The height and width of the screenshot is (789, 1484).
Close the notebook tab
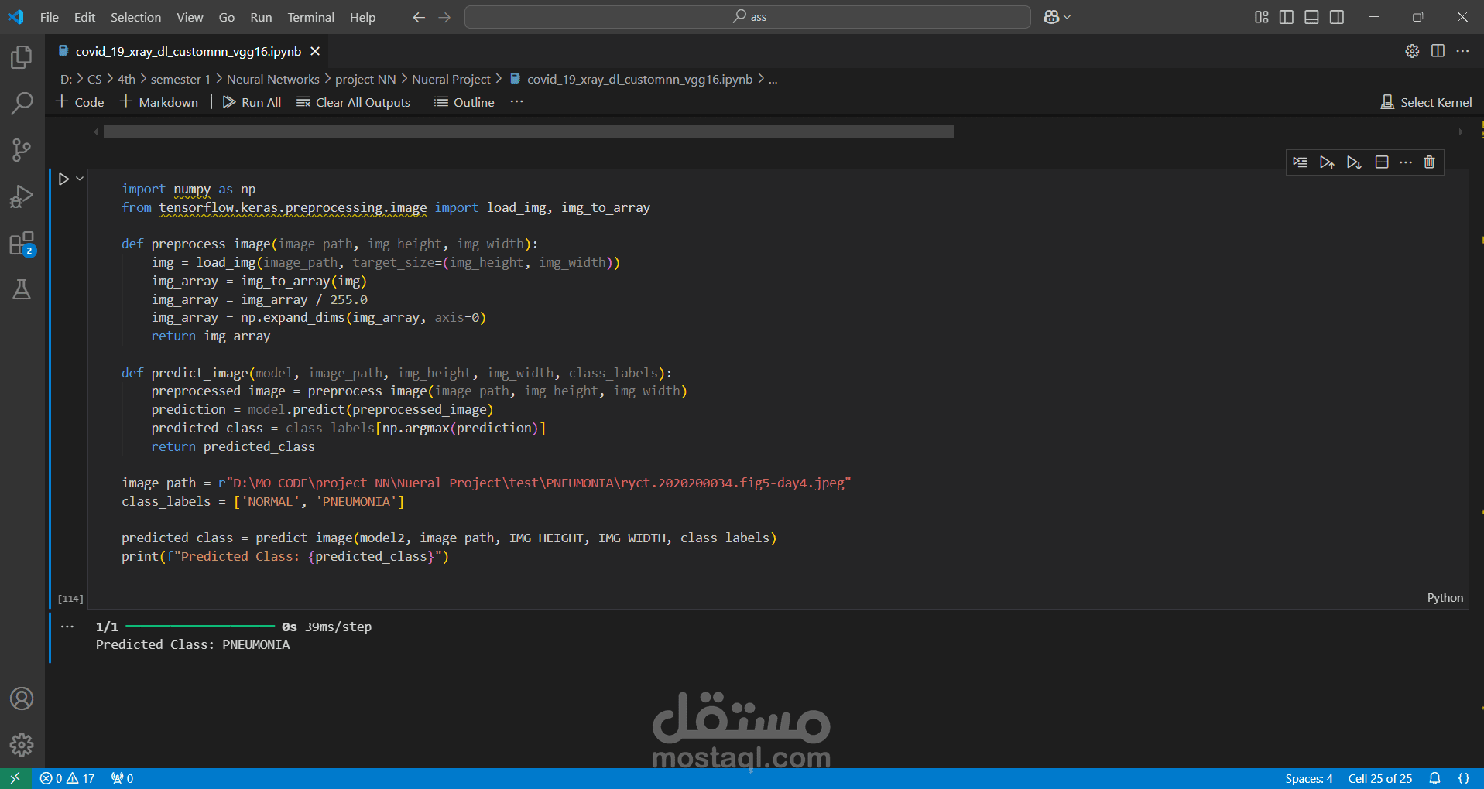point(315,51)
